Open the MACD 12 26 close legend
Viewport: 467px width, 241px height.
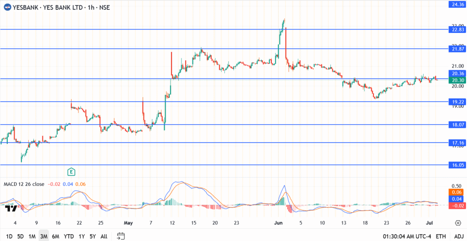click(24, 184)
